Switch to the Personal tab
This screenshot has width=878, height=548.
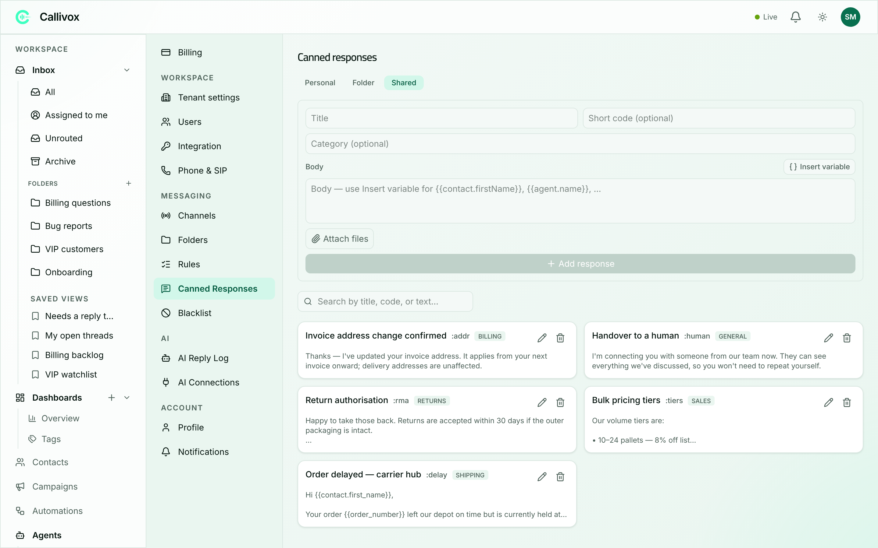(319, 83)
